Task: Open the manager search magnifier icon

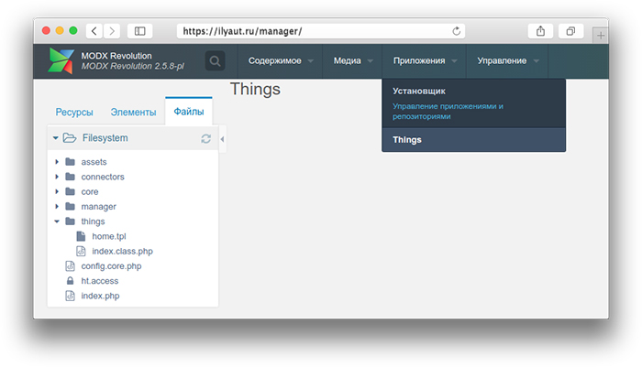Action: [215, 61]
